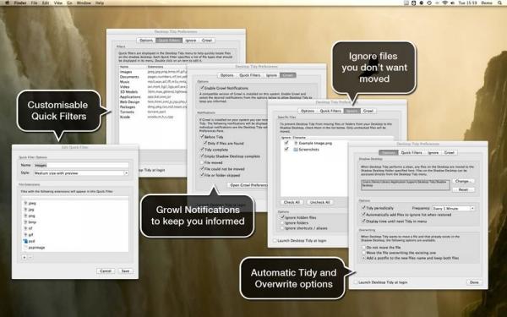Click the Wi-Fi icon in the menu bar
This screenshot has height=317, width=507.
point(445,3)
